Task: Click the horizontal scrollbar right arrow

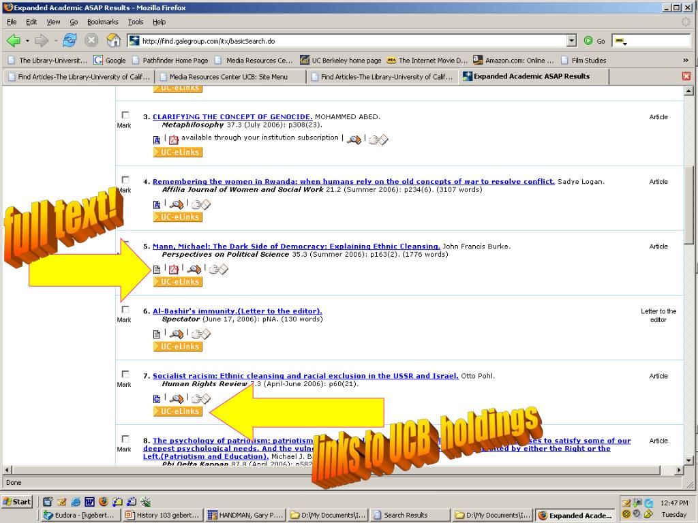Action: click(678, 470)
